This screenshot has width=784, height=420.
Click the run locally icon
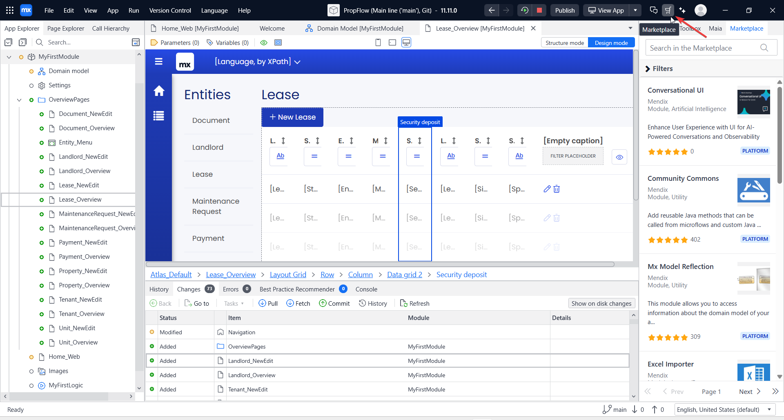525,10
